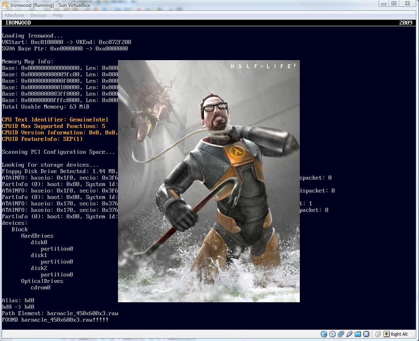The width and height of the screenshot is (419, 341).
Task: Click the "Loading Ironwood..." line
Action: (32, 36)
